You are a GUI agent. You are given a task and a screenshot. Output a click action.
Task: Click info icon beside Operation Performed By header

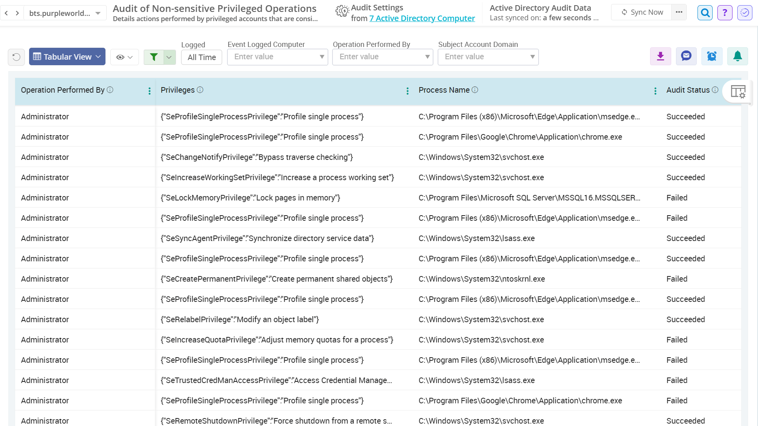(110, 90)
